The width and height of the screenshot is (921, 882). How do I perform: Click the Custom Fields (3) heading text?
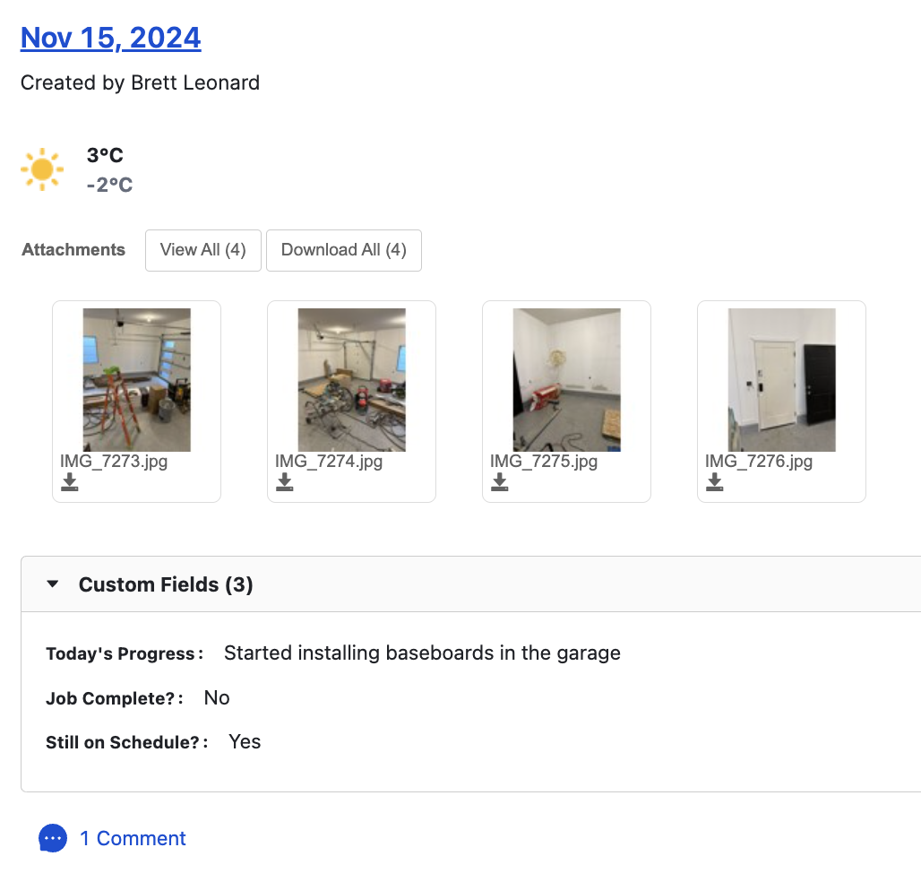tap(166, 584)
